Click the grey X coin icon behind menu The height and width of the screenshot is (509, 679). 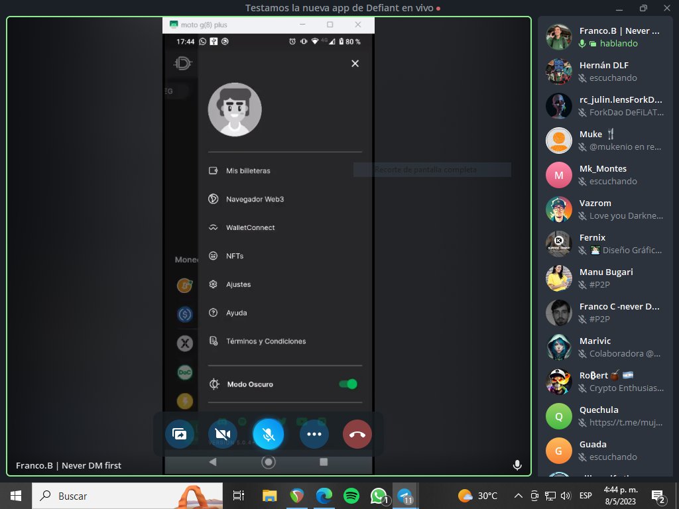185,344
